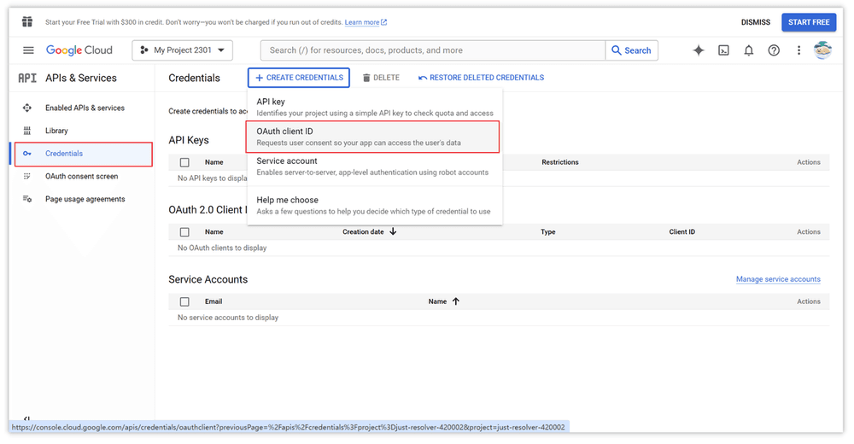Screen dimensions: 854x444
Task: Open the help question mark icon
Action: [x=774, y=50]
